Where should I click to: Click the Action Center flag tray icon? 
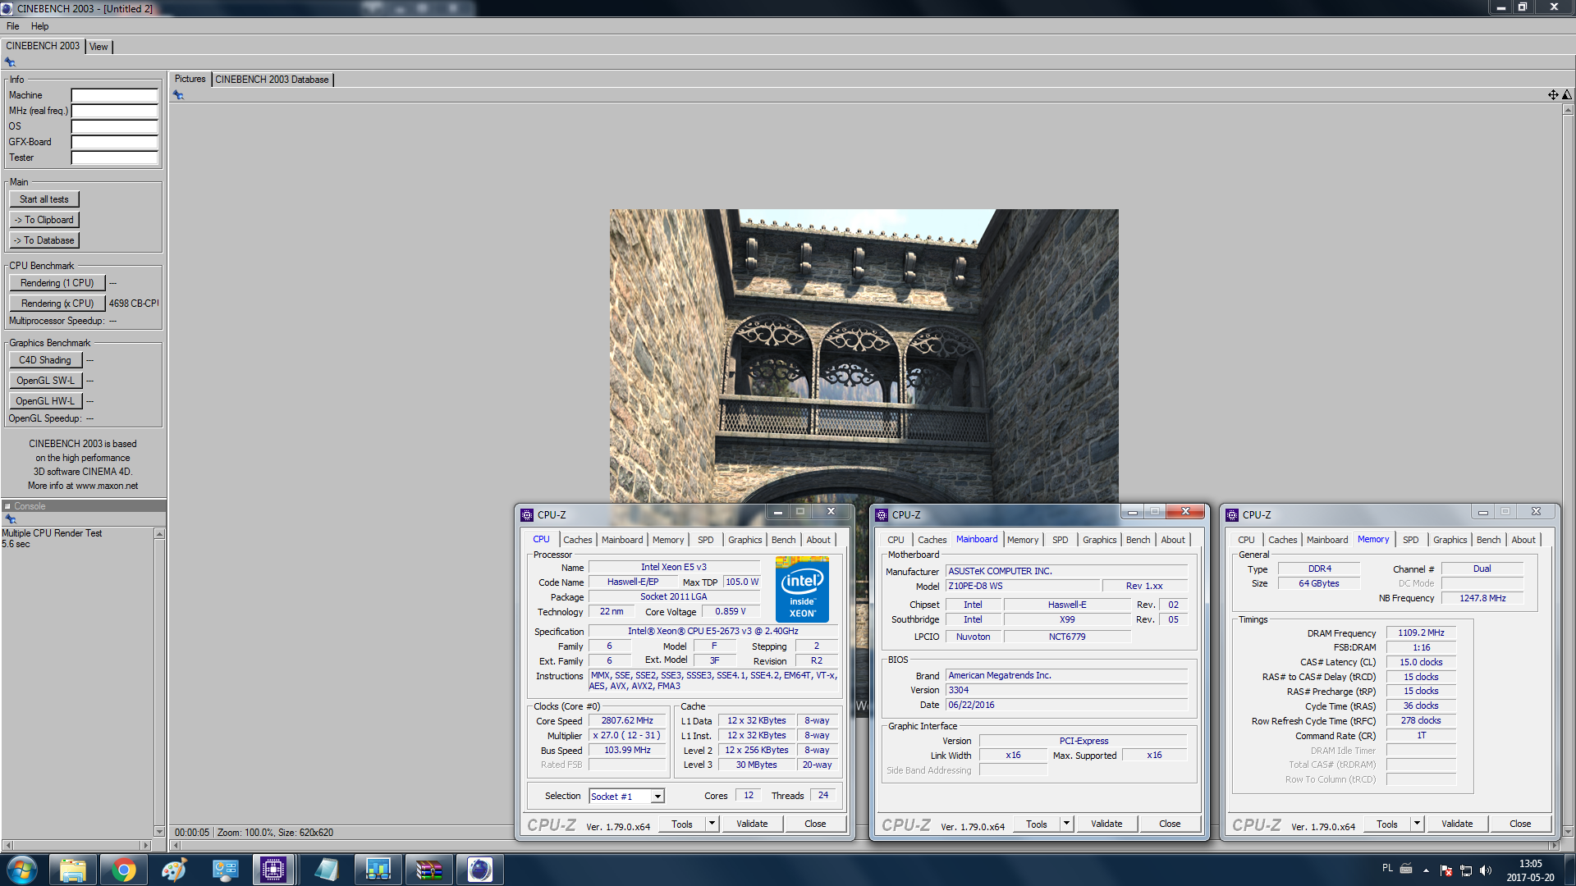[1446, 870]
